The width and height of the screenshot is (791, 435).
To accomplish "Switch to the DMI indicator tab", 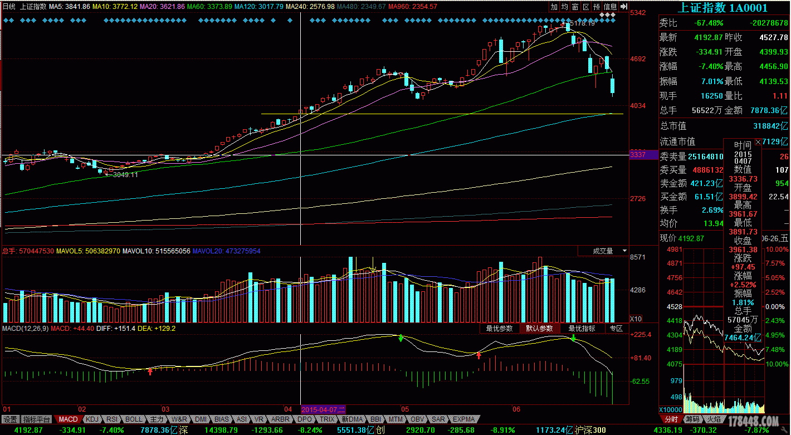I will (201, 419).
